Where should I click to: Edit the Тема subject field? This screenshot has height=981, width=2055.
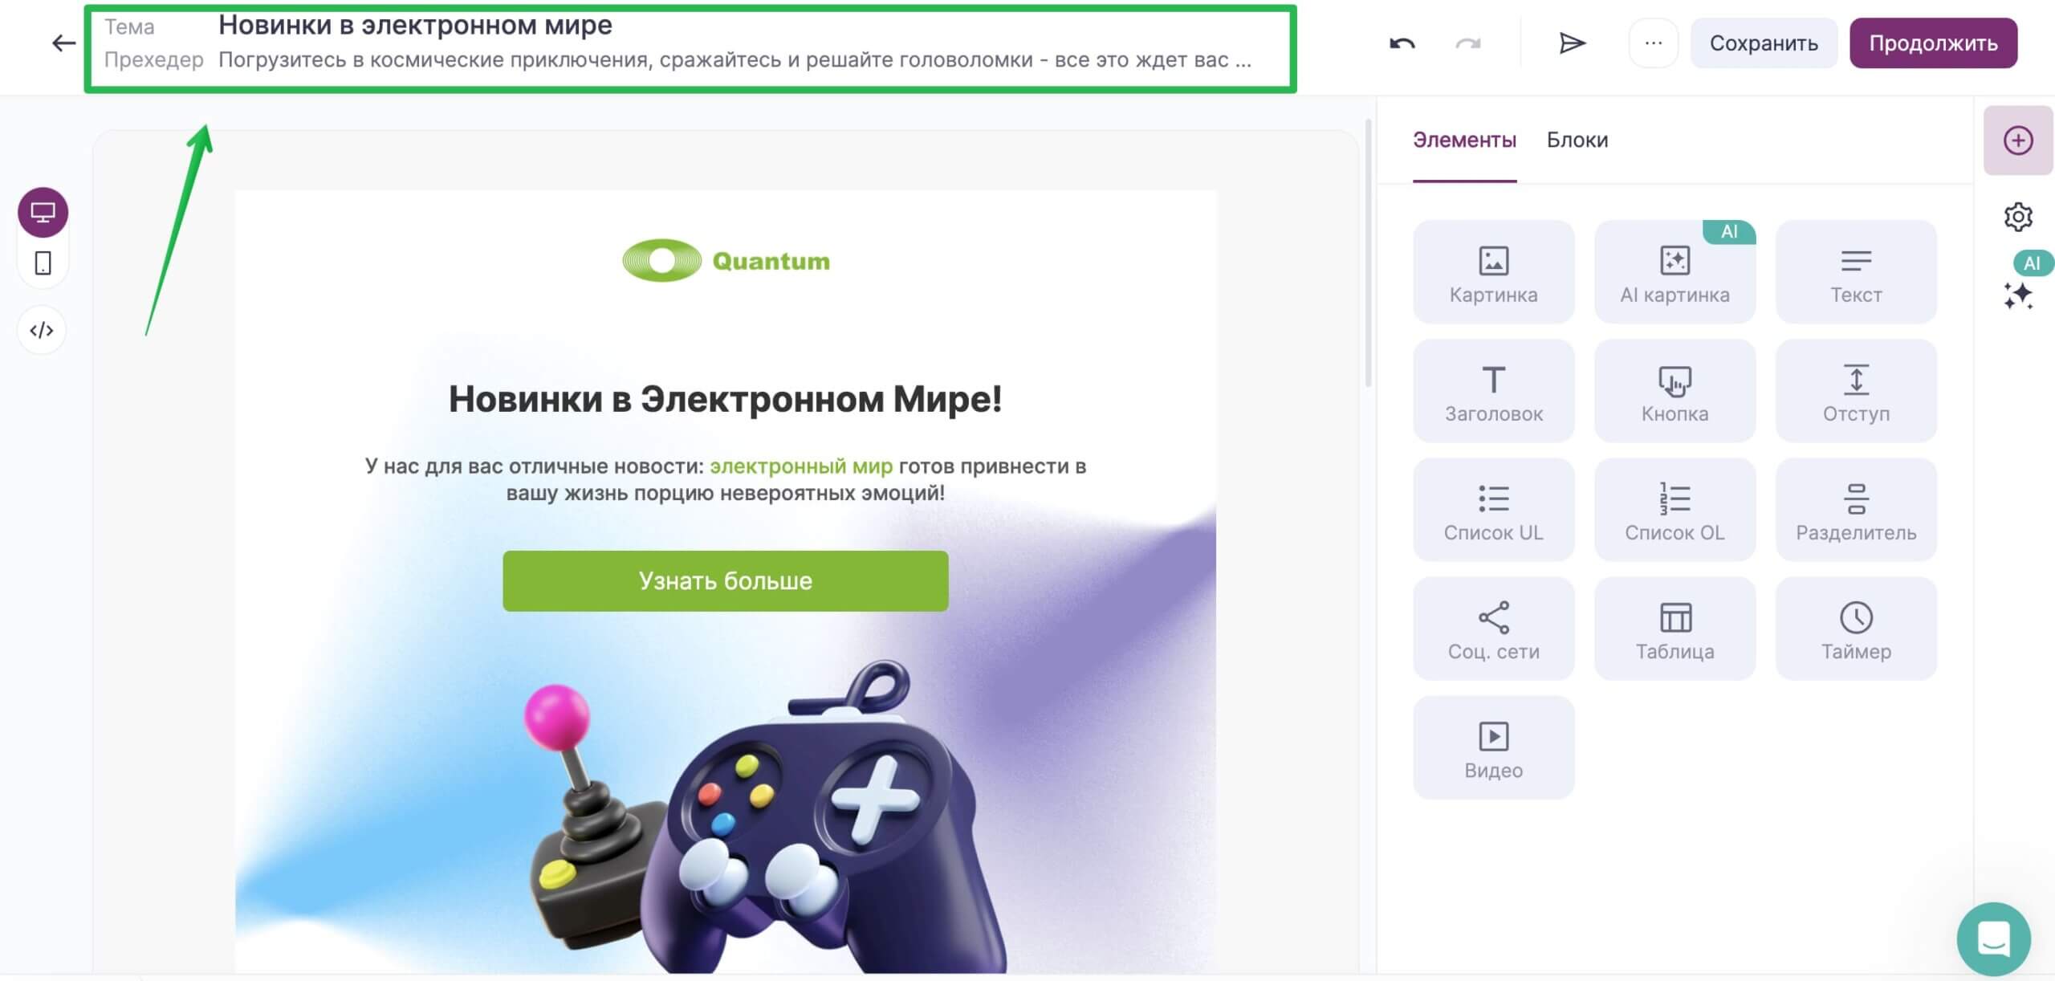pyautogui.click(x=416, y=25)
